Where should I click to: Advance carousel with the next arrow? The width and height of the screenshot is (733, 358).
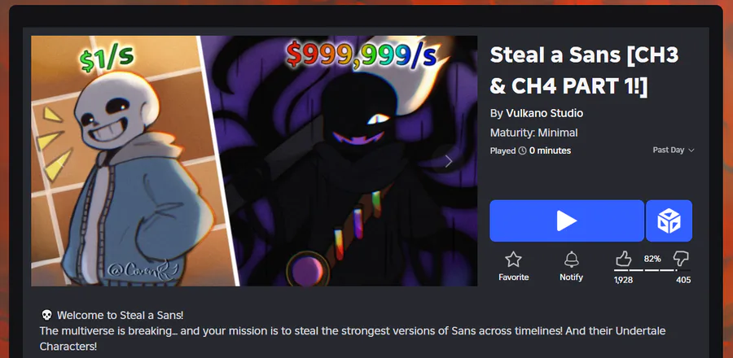(x=448, y=161)
